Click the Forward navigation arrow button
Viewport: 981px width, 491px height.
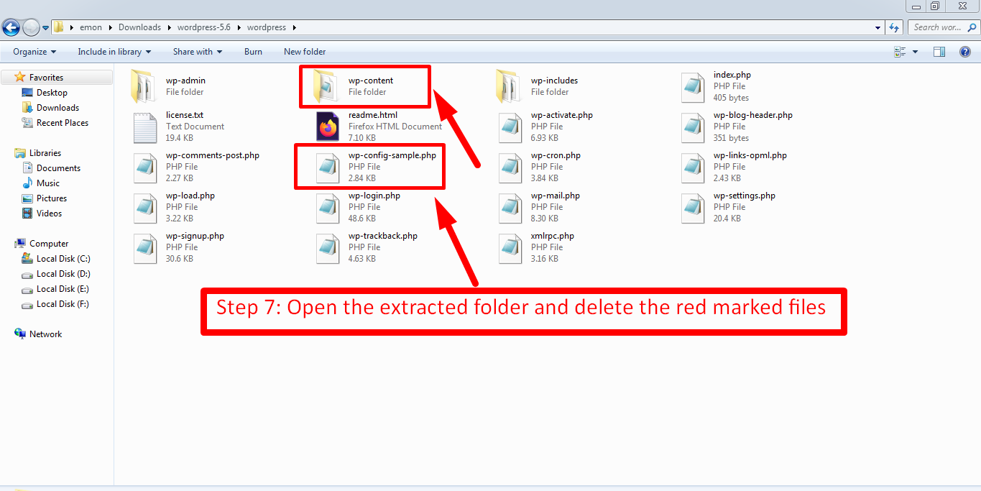click(31, 27)
